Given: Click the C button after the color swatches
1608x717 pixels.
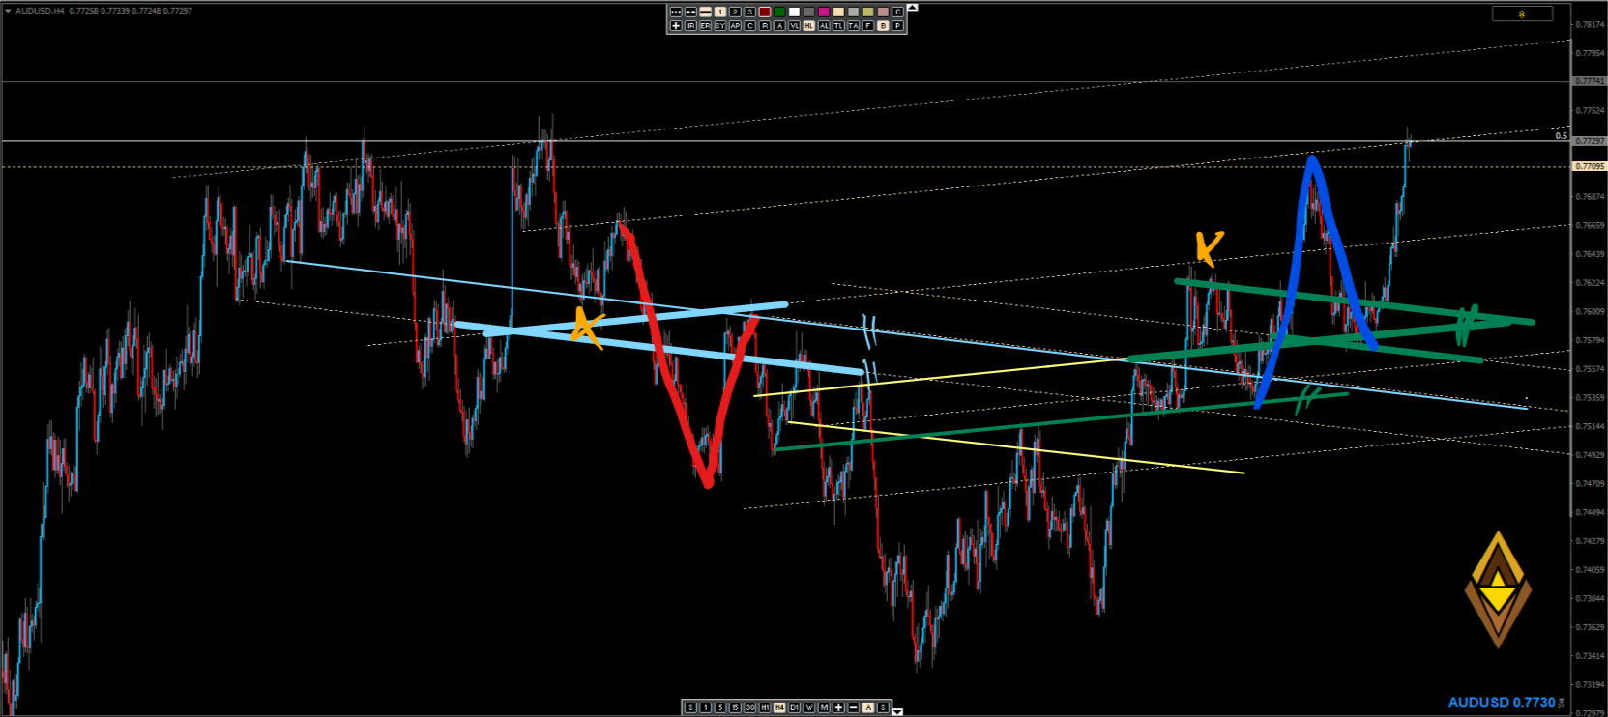Looking at the screenshot, I should point(897,12).
